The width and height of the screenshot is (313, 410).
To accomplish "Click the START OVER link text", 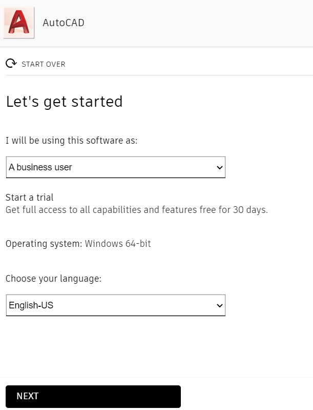I will click(44, 64).
